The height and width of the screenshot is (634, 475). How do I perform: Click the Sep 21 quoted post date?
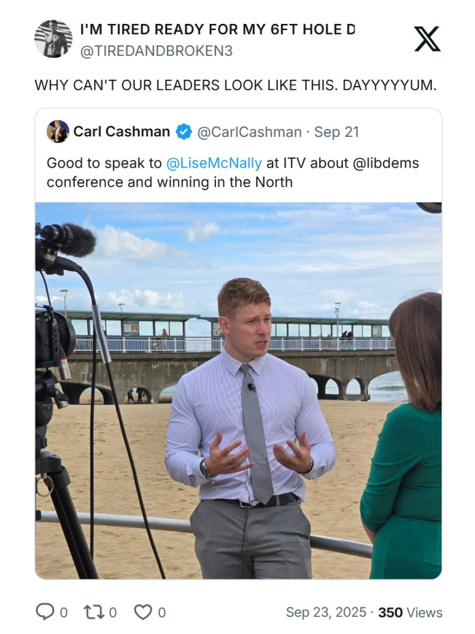tap(337, 132)
